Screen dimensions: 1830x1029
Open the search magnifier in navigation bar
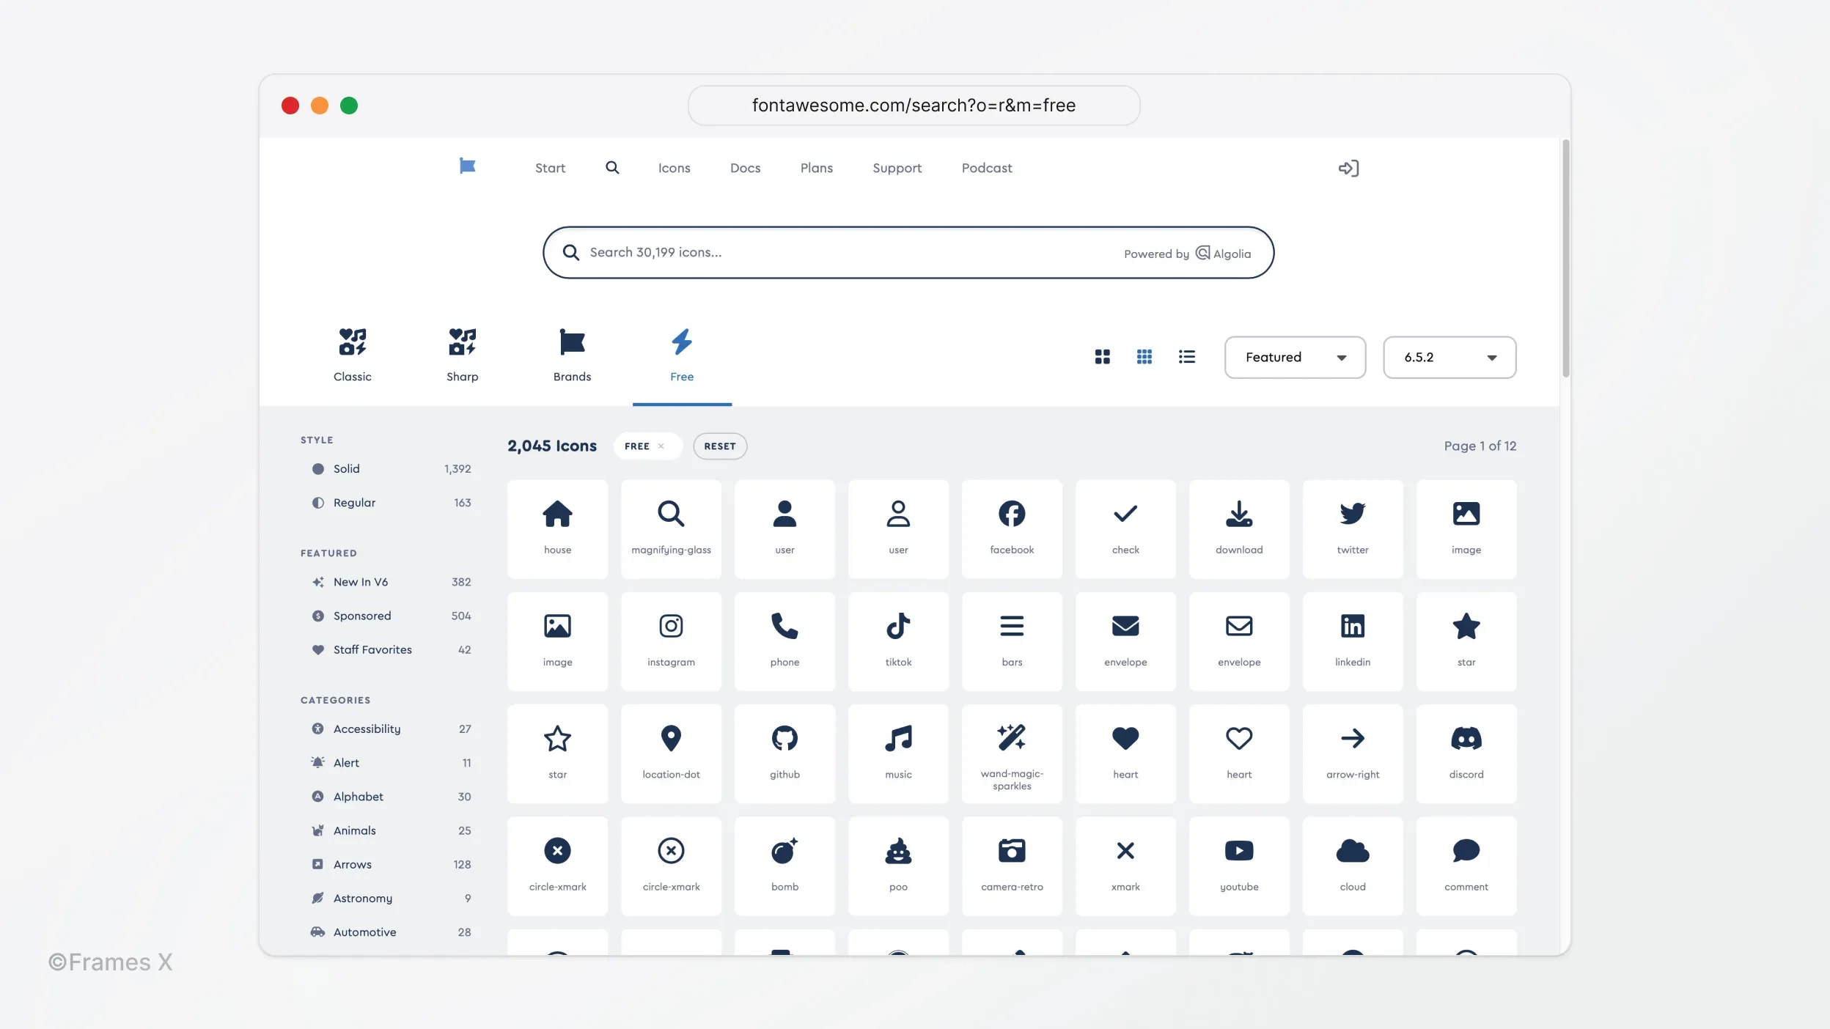point(612,168)
